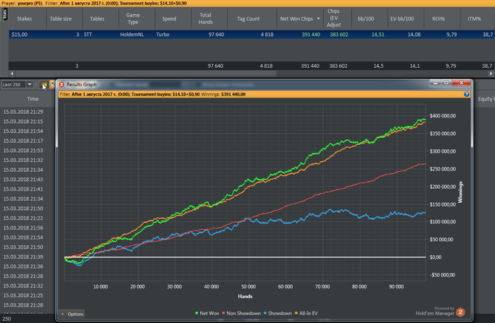Open the Last 250 hands dropdown
Image resolution: width=495 pixels, height=323 pixels.
[x=30, y=85]
